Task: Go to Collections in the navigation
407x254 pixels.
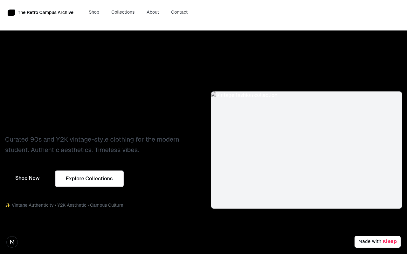Action: pos(123,12)
